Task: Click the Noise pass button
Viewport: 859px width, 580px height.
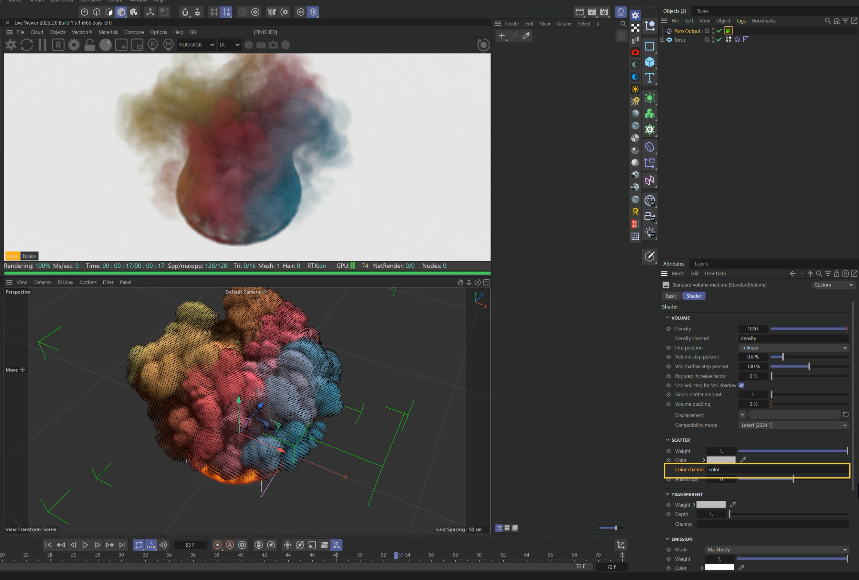Action: [29, 256]
